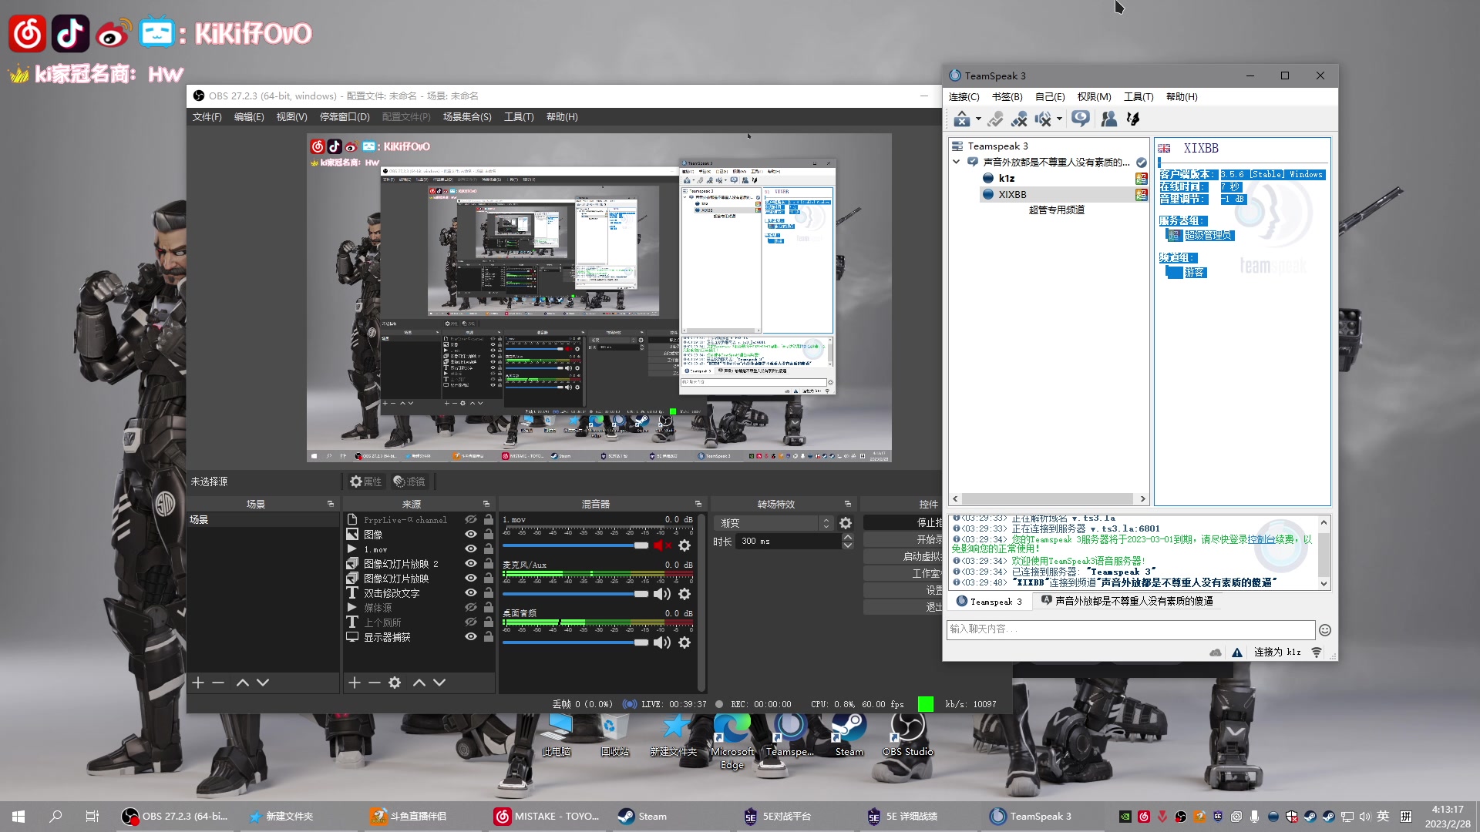Show the 媒体源 source
Screen dimensions: 1480x832
point(471,608)
